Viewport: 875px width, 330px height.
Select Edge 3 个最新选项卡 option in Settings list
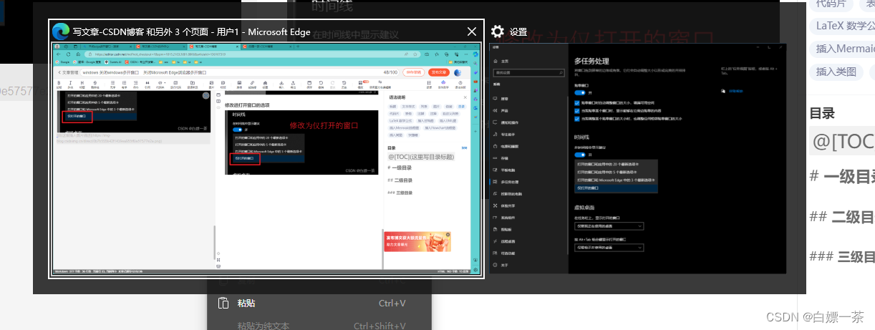click(616, 180)
